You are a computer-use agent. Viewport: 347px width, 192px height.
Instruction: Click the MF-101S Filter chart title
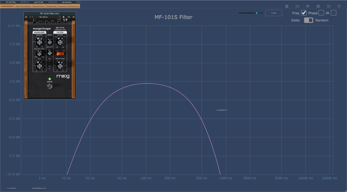click(173, 17)
